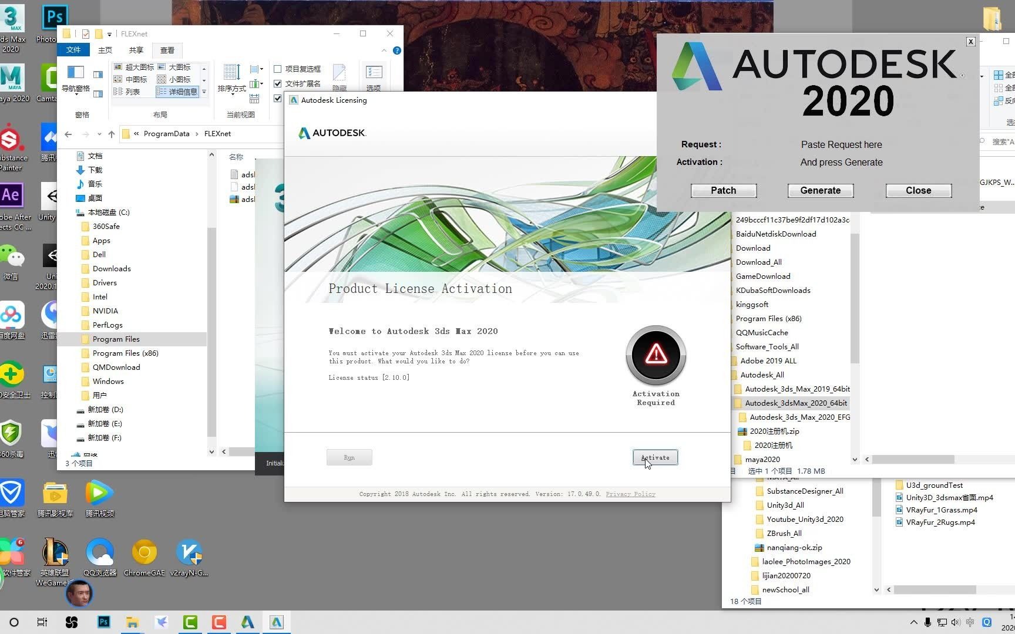Select the NVIDIA folder in the tree
1015x634 pixels.
(x=105, y=311)
